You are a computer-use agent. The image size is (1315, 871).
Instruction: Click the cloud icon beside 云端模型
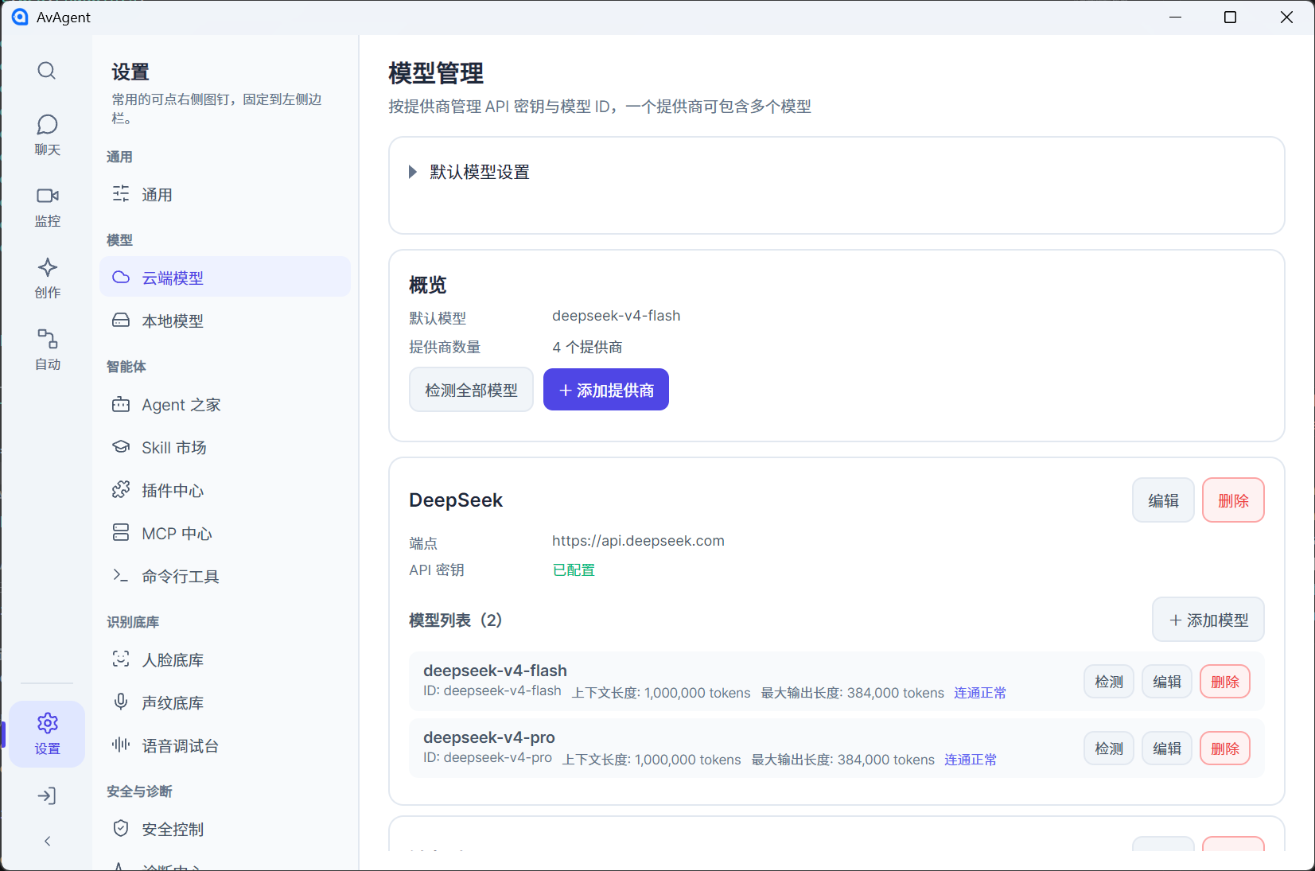121,277
